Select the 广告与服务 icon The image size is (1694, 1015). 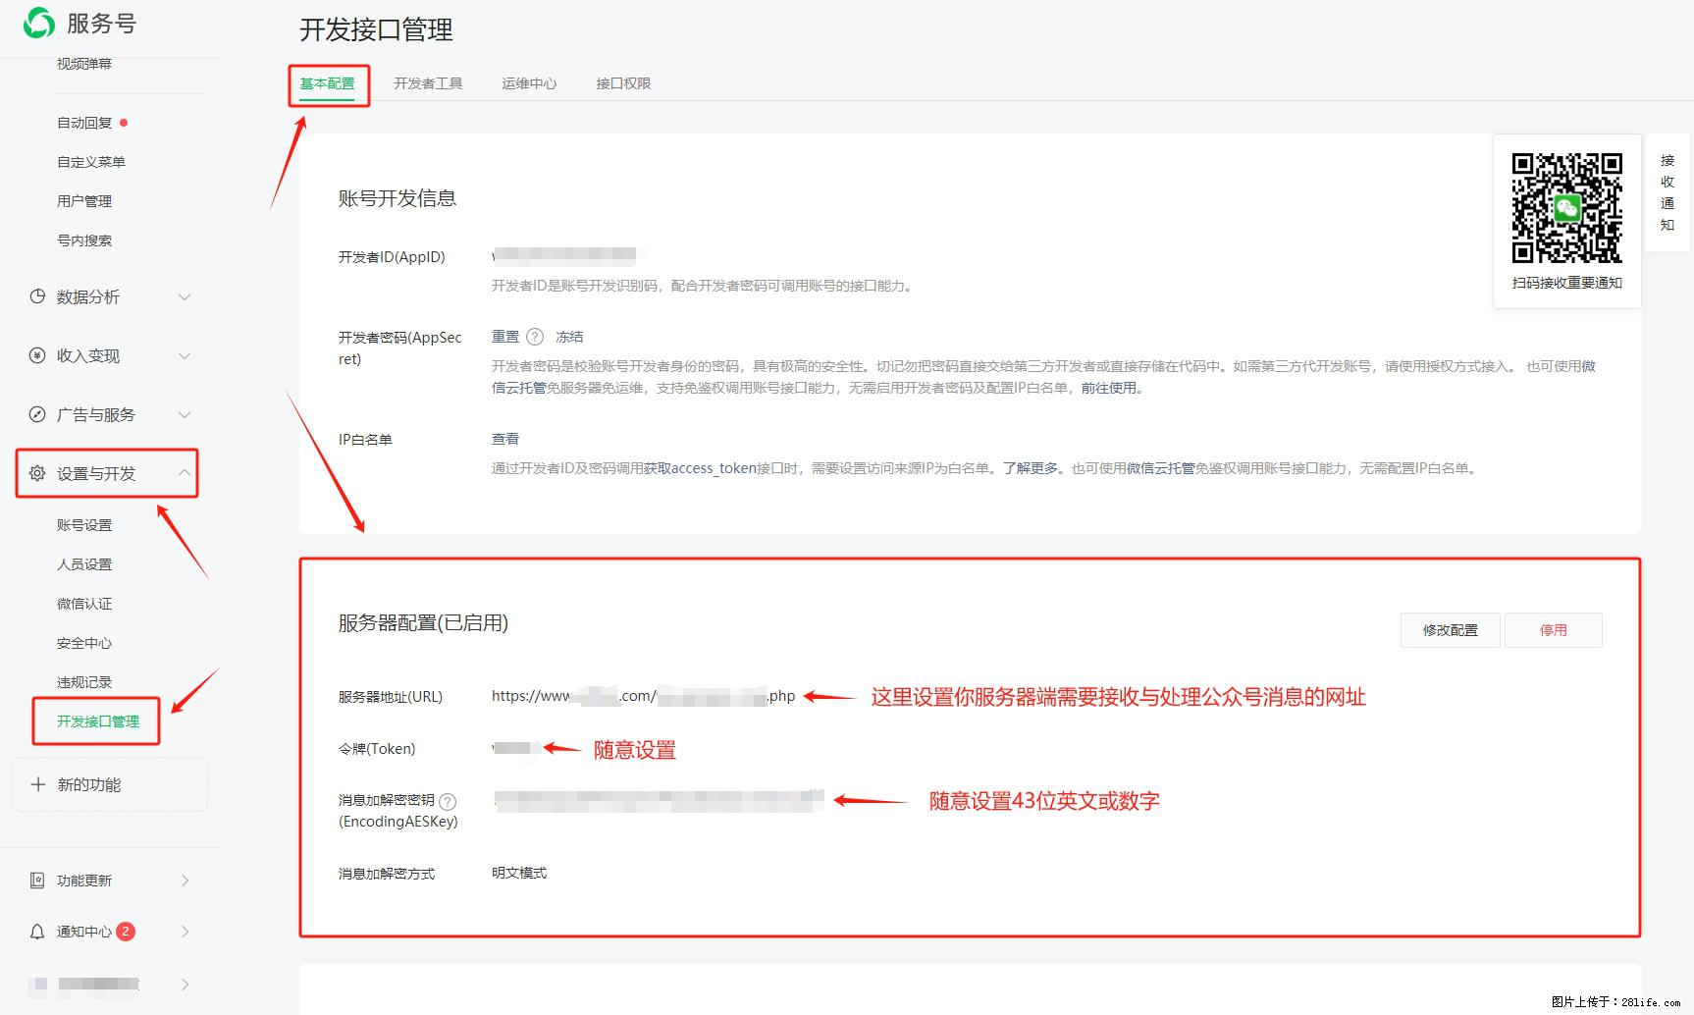pos(36,414)
